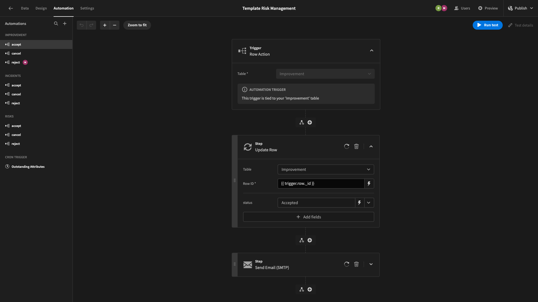Click the undo icon in toolbar
538x302 pixels.
[x=82, y=25]
